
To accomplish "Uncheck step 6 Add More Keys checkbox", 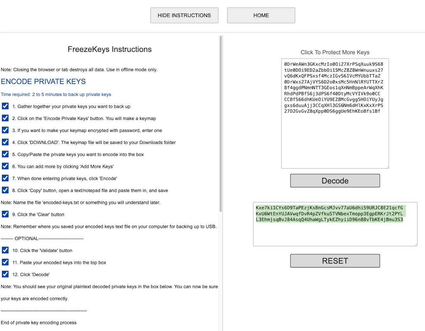I will [5, 166].
